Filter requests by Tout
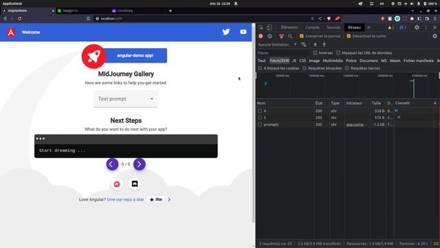The height and width of the screenshot is (248, 440). pos(261,61)
